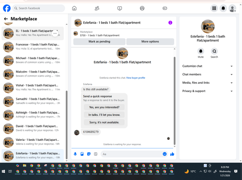Image resolution: width=242 pixels, height=180 pixels.
Task: Click Estefania's avatar beside the phone number message
Action: pyautogui.click(x=76, y=133)
